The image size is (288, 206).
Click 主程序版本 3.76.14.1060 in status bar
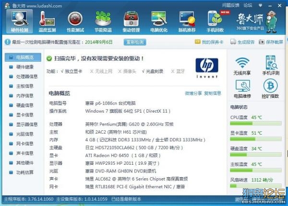tap(28, 199)
